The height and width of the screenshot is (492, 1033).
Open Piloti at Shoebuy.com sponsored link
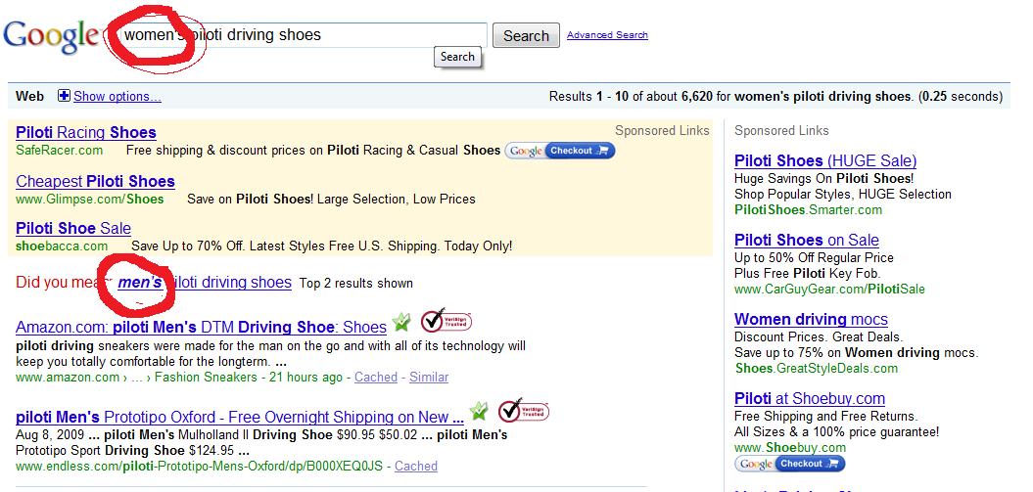(x=810, y=398)
